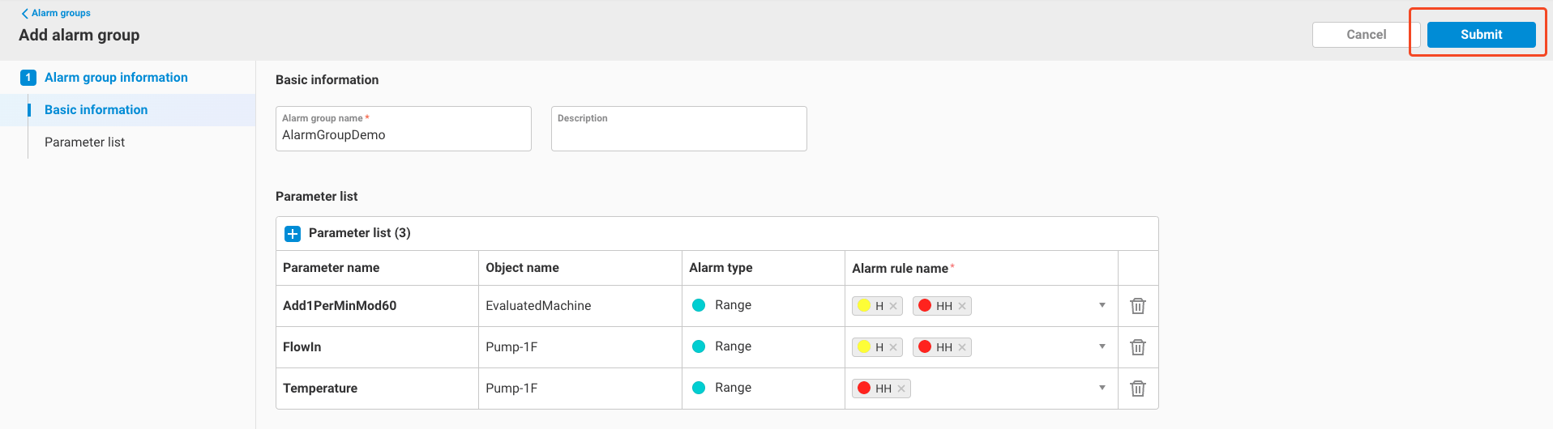Remove HH tag from FlowIn alarm rules
The height and width of the screenshot is (429, 1553).
(962, 347)
